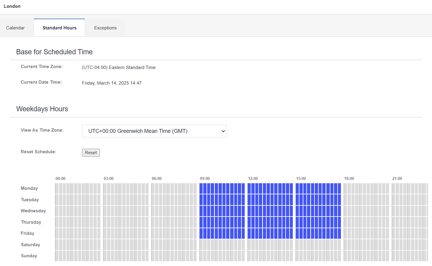432x266 pixels.
Task: Open the View As Time Zone dropdown
Action: click(x=154, y=131)
